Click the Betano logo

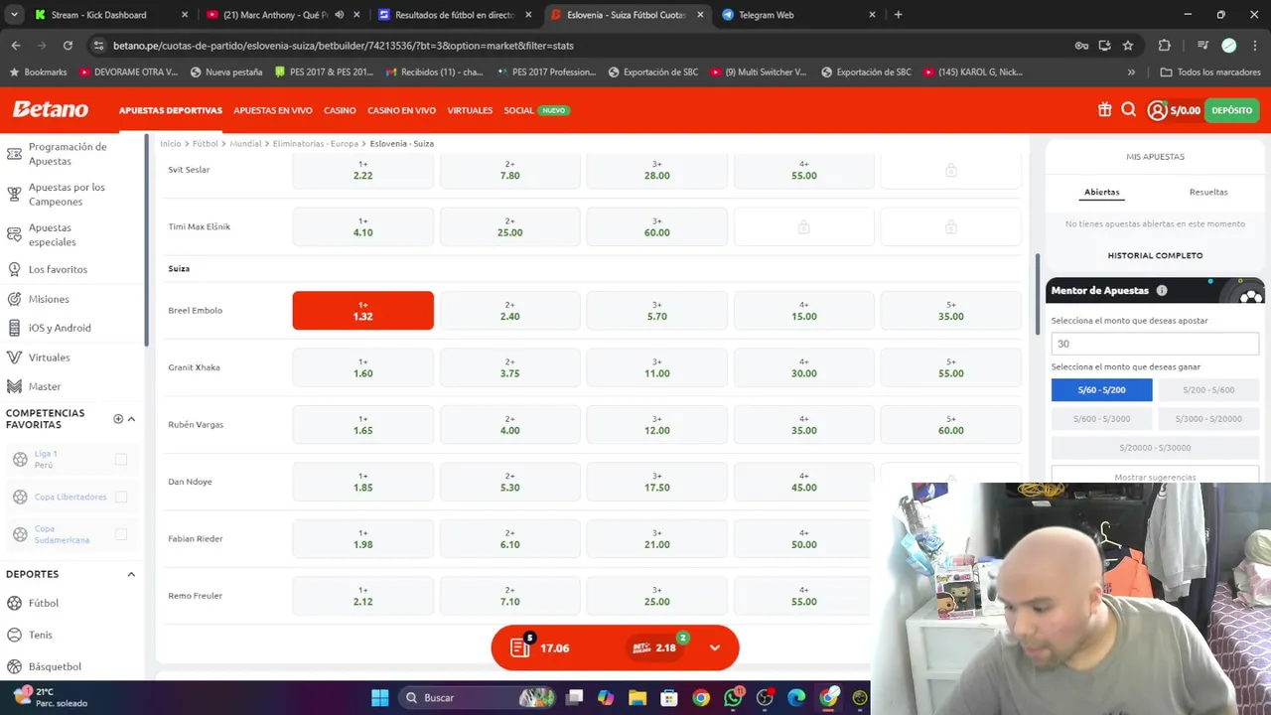(x=50, y=110)
